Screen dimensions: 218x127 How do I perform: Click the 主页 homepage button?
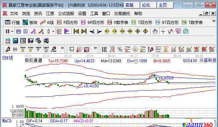[165, 5]
